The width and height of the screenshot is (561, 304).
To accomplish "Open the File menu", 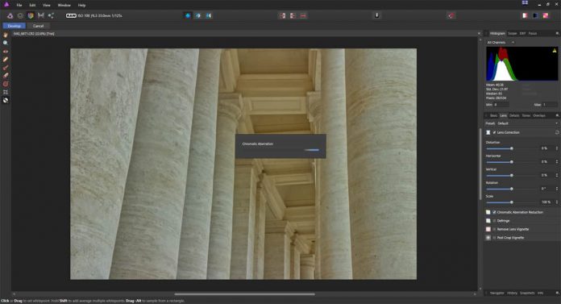I will click(x=19, y=5).
